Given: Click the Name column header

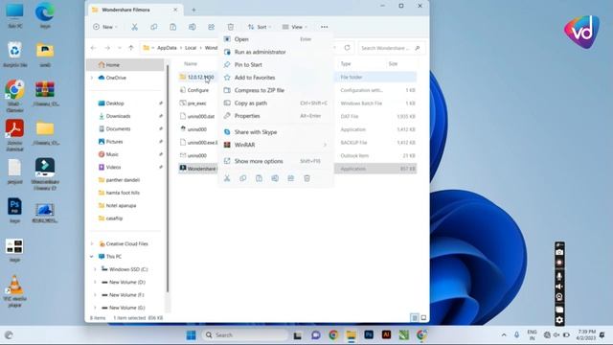Looking at the screenshot, I should [x=191, y=64].
